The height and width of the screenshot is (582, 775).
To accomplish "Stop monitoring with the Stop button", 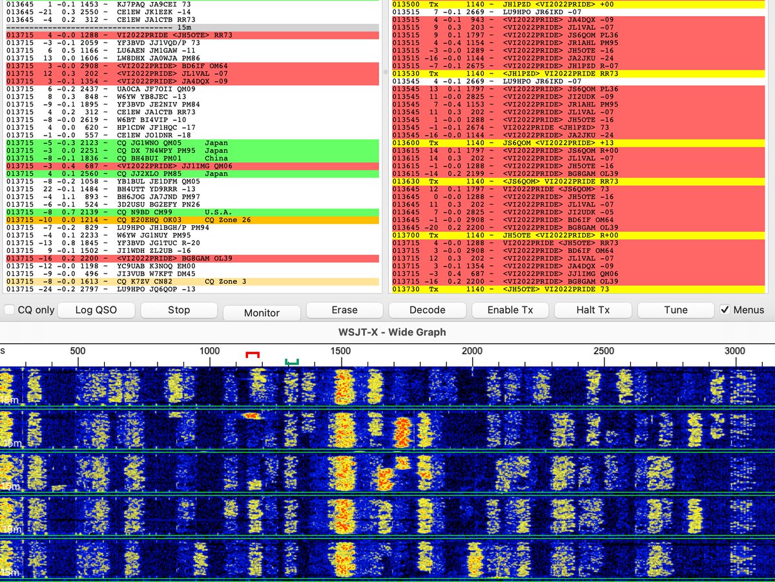I will pyautogui.click(x=179, y=310).
